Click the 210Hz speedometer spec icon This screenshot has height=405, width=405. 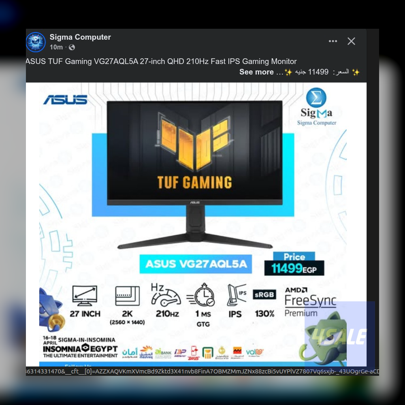click(x=165, y=297)
